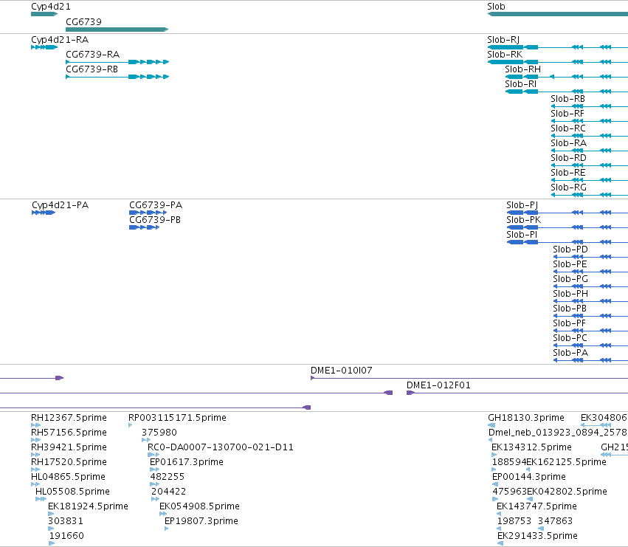Select the feature labeled 204422
The image size is (628, 547).
click(156, 499)
